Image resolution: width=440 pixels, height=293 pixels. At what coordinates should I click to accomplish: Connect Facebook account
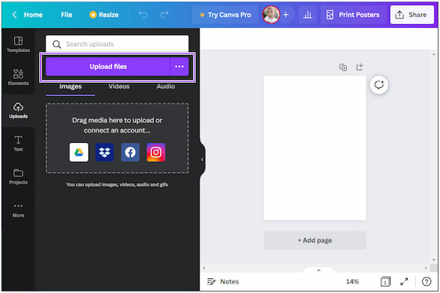131,152
